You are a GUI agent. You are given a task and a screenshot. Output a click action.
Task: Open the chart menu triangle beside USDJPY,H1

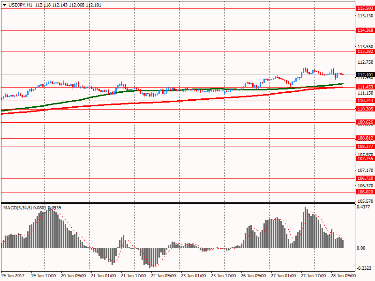[x=5, y=5]
